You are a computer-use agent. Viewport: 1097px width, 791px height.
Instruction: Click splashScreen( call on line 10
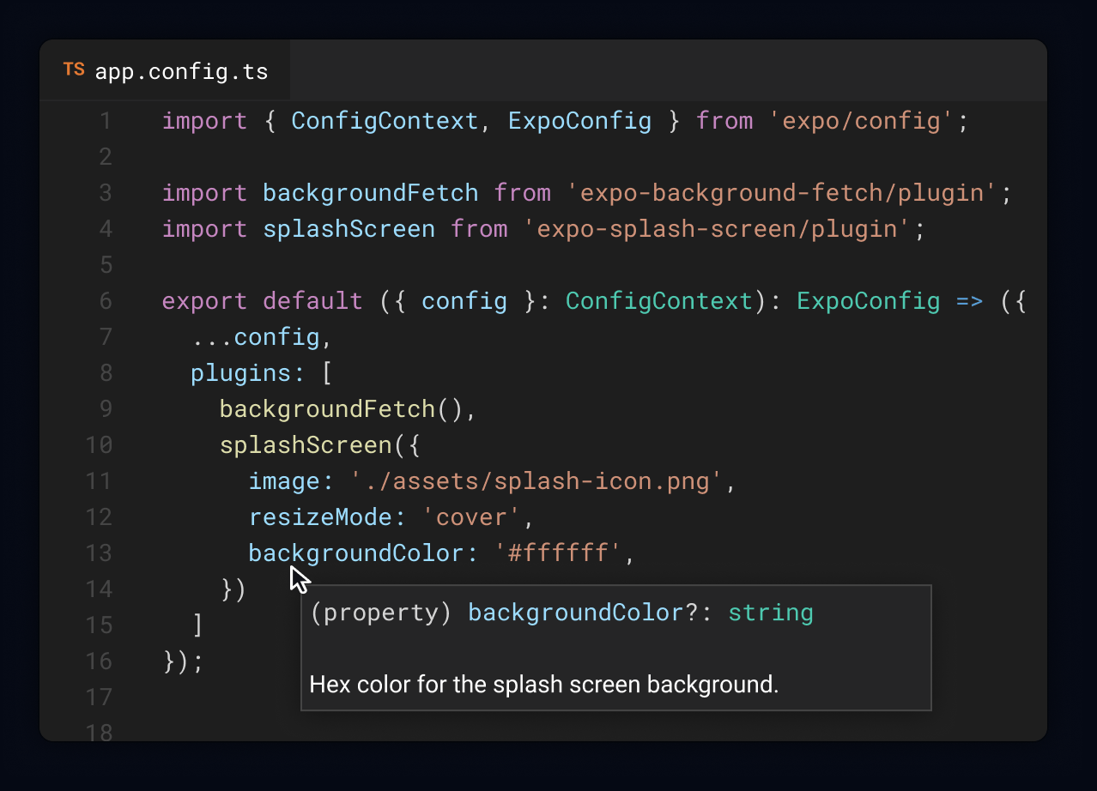point(312,445)
